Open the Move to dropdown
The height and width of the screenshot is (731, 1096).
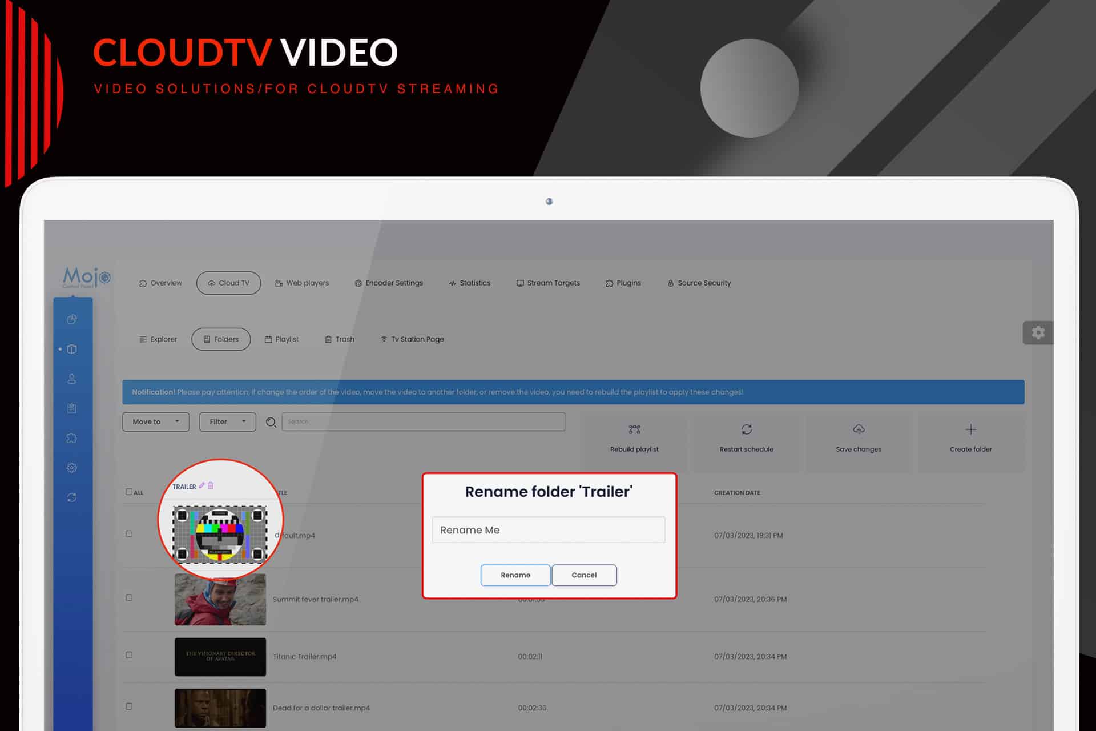[x=156, y=422]
